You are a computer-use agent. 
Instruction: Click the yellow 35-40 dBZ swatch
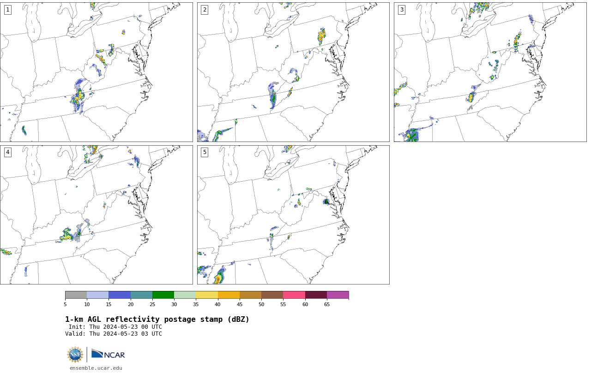pyautogui.click(x=207, y=295)
